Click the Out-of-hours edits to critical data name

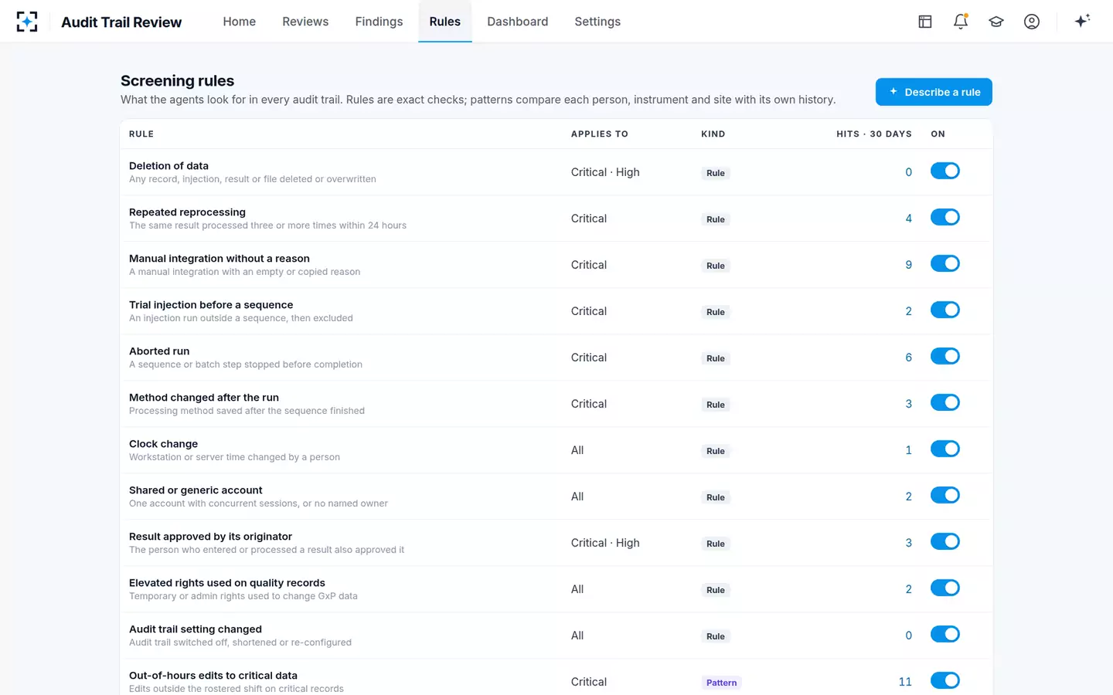(x=213, y=676)
